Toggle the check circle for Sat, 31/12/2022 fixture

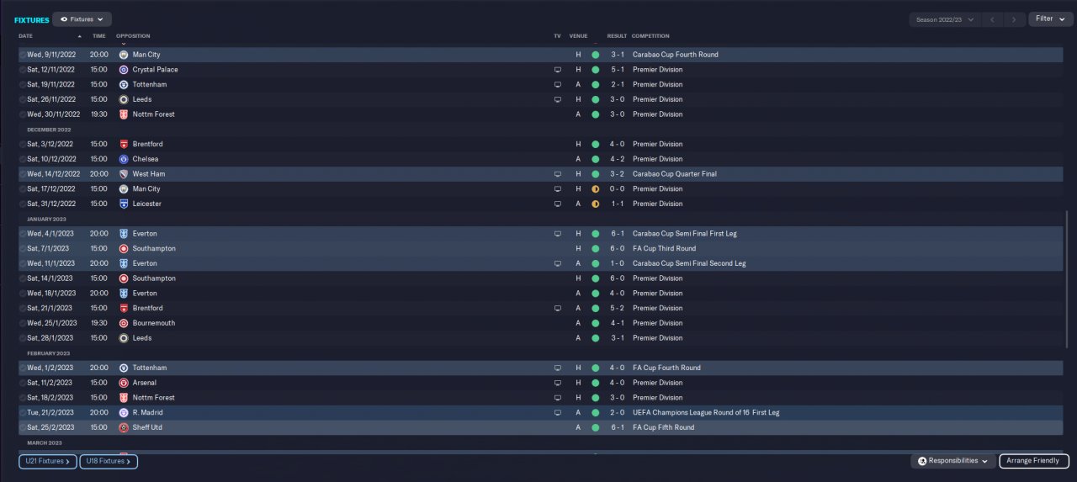23,204
